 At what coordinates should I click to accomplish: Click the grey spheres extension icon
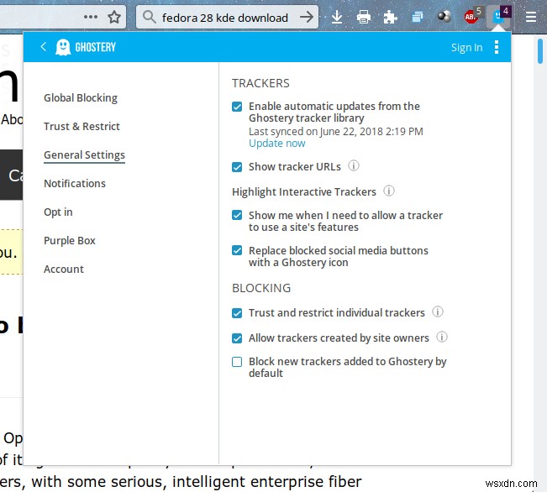tap(444, 16)
